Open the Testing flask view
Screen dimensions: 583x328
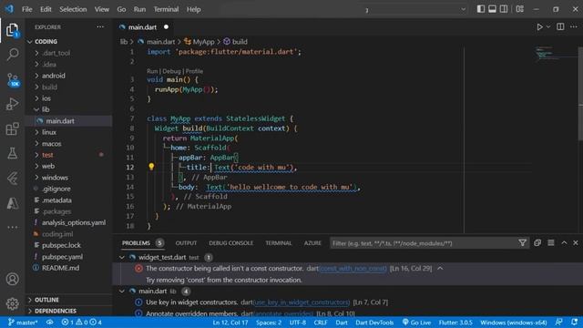12,153
